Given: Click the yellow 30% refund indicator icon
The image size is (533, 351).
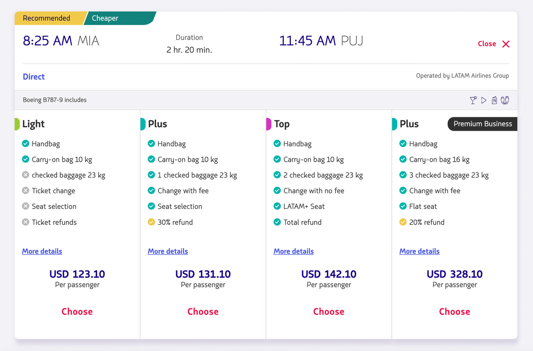Looking at the screenshot, I should [151, 222].
